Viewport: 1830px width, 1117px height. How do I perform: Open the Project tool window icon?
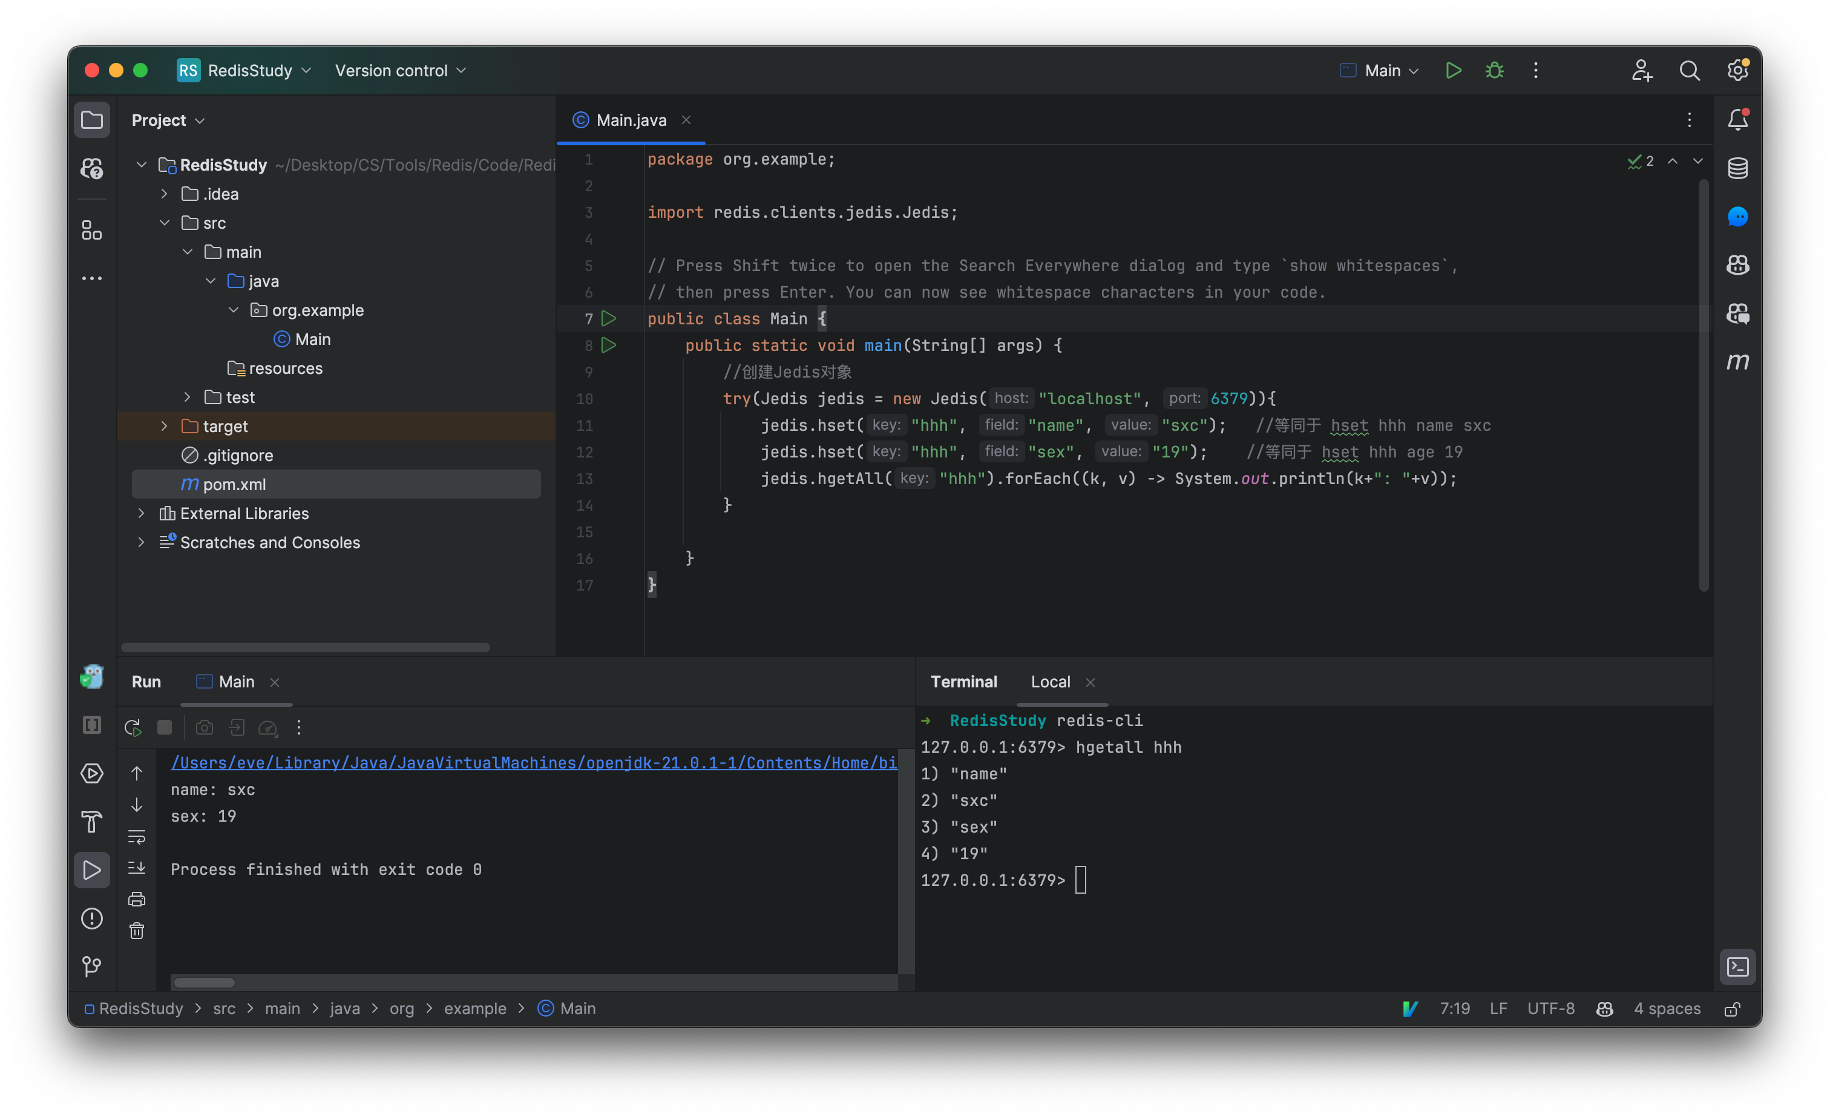pyautogui.click(x=91, y=120)
